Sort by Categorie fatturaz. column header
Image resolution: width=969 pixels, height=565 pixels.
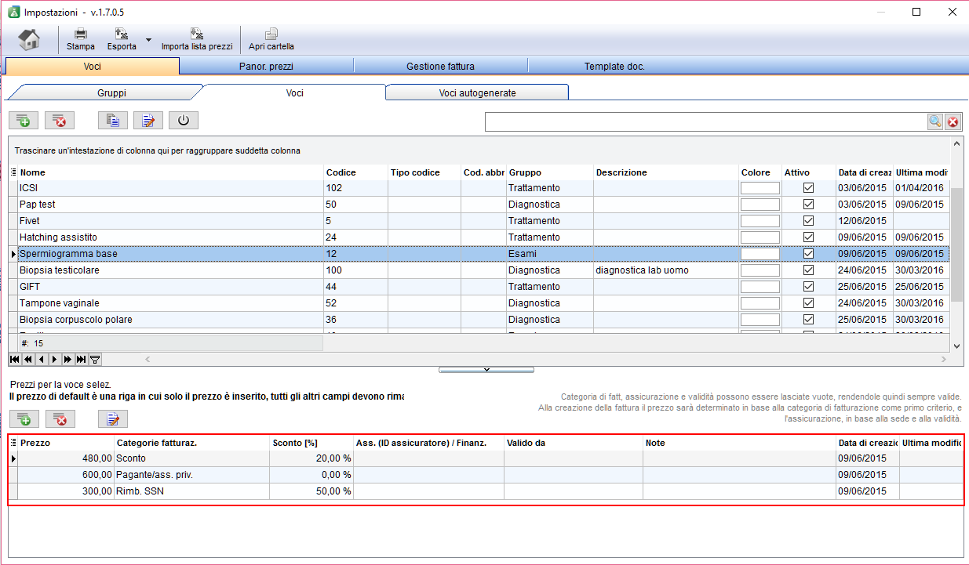pyautogui.click(x=192, y=443)
